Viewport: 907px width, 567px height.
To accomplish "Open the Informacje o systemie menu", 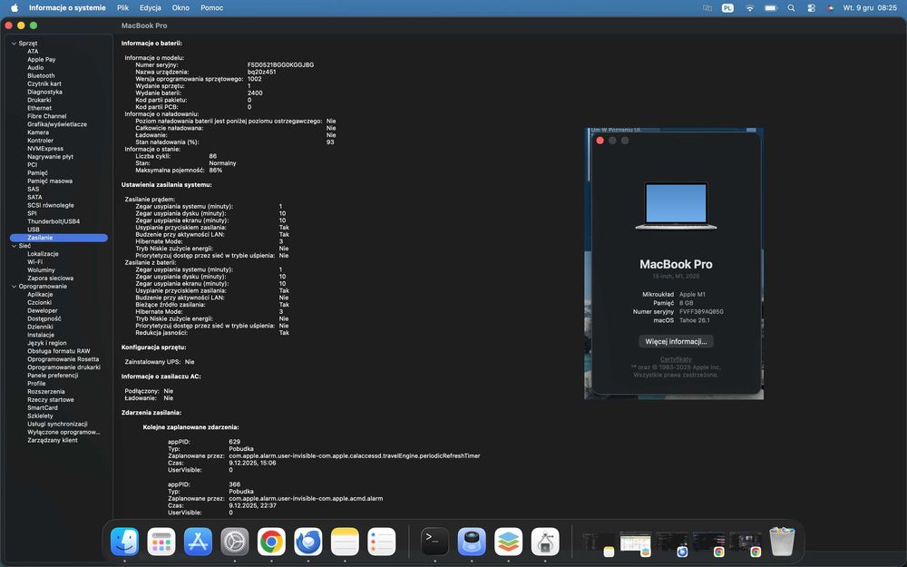I will coord(67,8).
